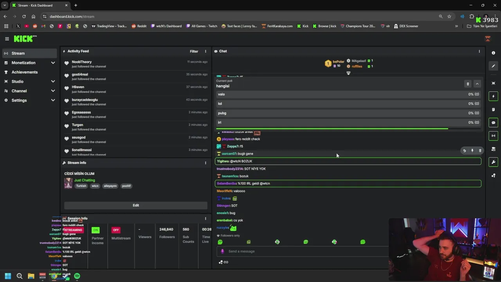Image resolution: width=501 pixels, height=282 pixels.
Task: Delete the current poll
Action: tap(468, 84)
